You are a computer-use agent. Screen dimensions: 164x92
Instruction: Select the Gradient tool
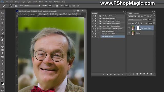(x=2, y=50)
